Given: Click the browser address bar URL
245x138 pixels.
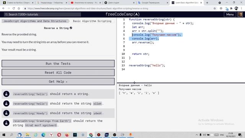Looking at the screenshot, I should [x=88, y=8].
